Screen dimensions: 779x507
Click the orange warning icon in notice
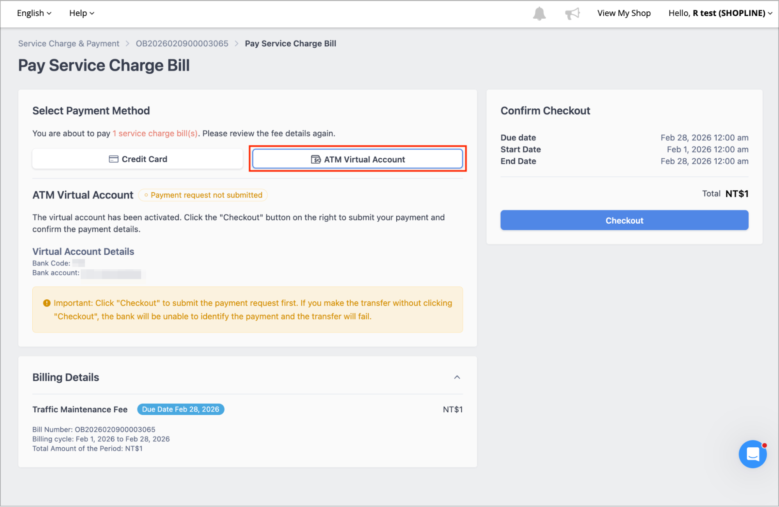click(47, 303)
